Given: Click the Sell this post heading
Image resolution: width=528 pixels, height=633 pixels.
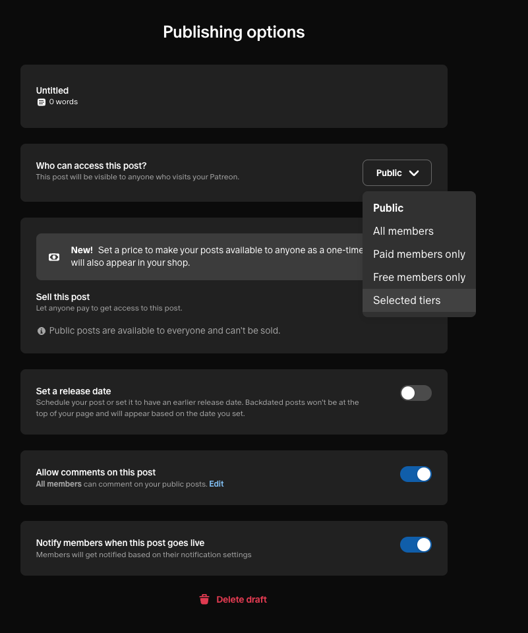Looking at the screenshot, I should pyautogui.click(x=63, y=297).
